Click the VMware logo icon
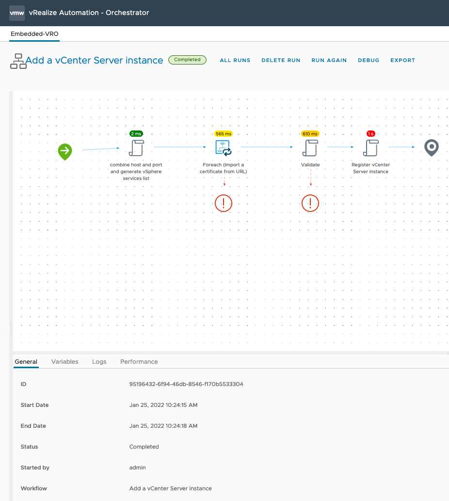The image size is (449, 501). [17, 13]
